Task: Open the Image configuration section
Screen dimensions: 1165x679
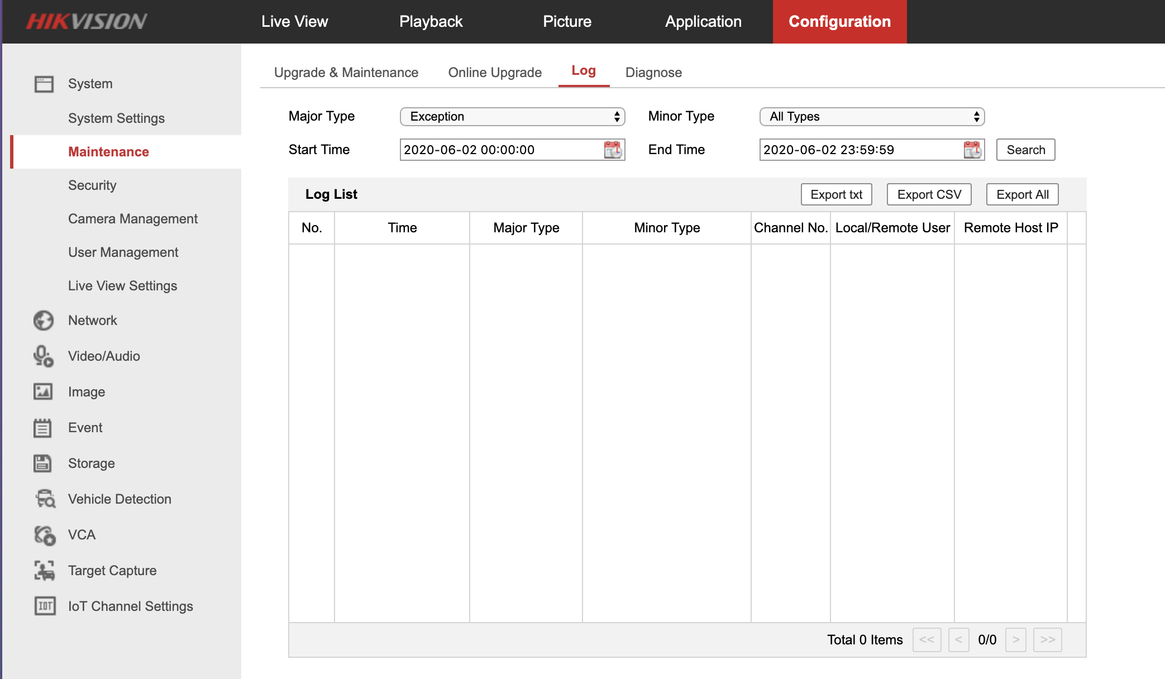Action: (x=87, y=391)
